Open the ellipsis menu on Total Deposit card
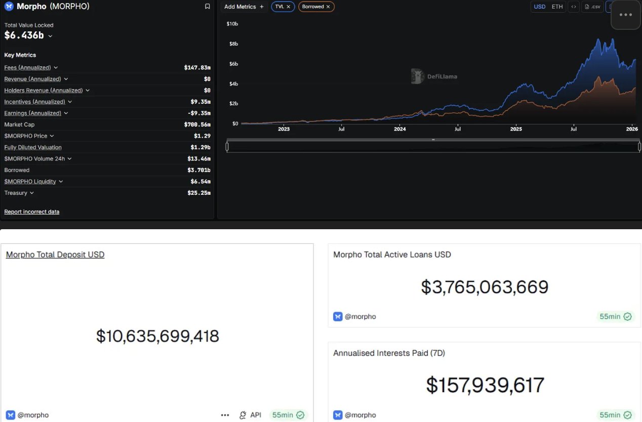This screenshot has width=642, height=422. click(x=225, y=415)
